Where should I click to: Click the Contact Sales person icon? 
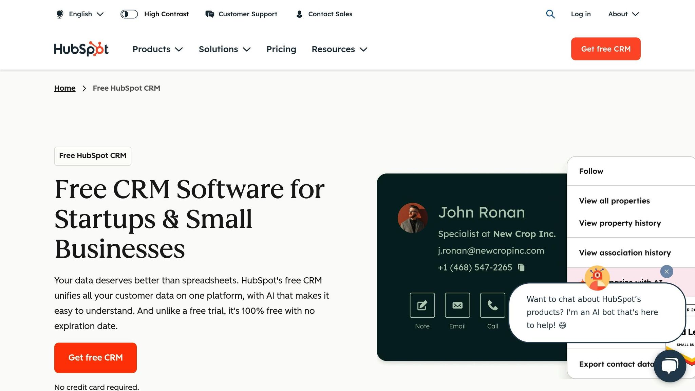pyautogui.click(x=299, y=14)
